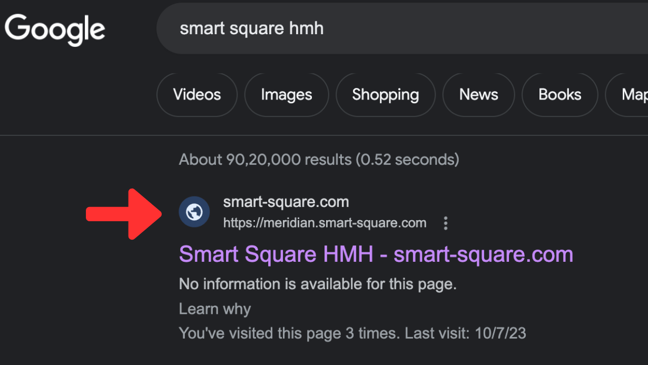Select the 'smart square hmh' query text
This screenshot has height=365, width=648.
[x=251, y=28]
